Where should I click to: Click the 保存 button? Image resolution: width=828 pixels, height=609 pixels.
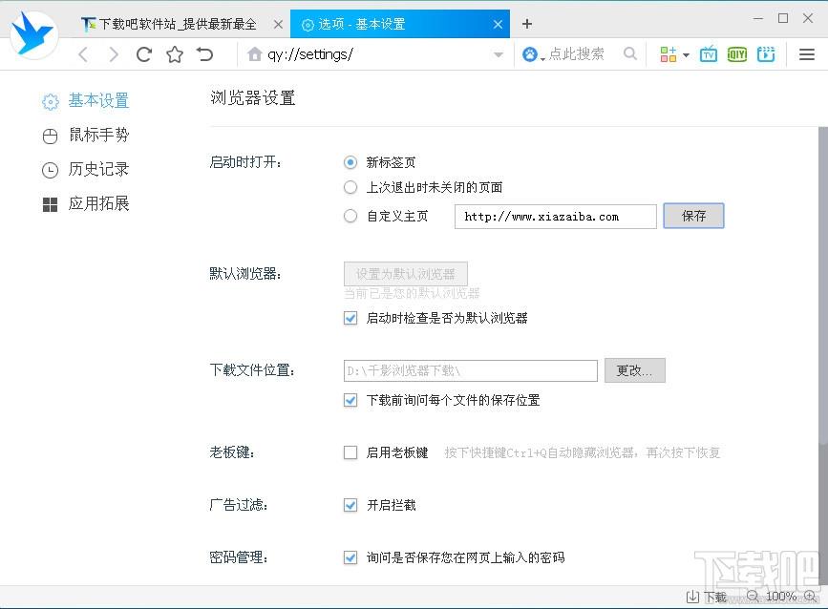(693, 216)
